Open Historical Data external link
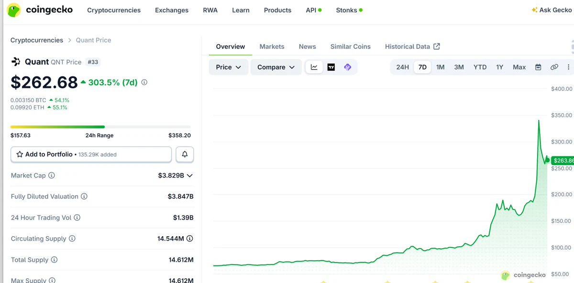 (412, 46)
